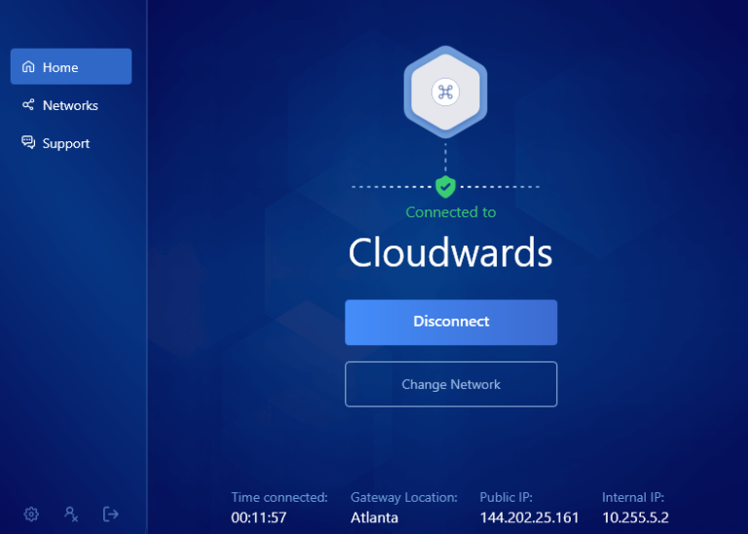Go to the Support menu label
The image size is (748, 534).
(66, 143)
